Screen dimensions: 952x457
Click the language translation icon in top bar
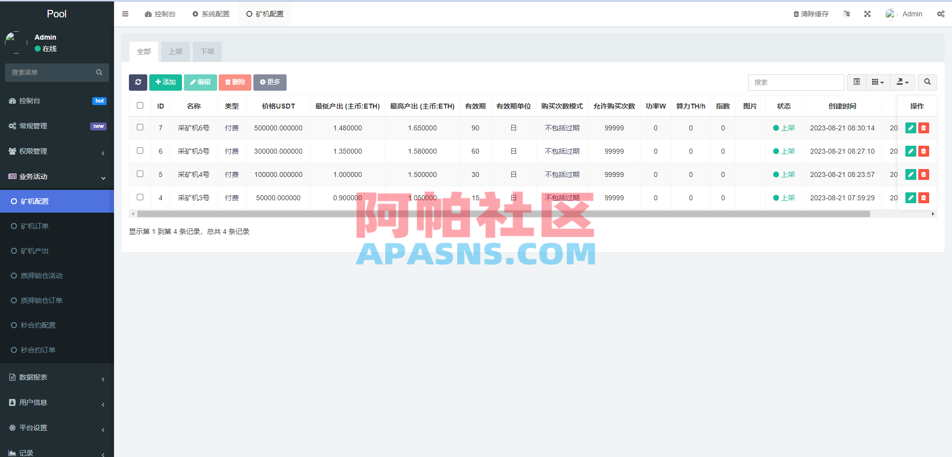[846, 13]
